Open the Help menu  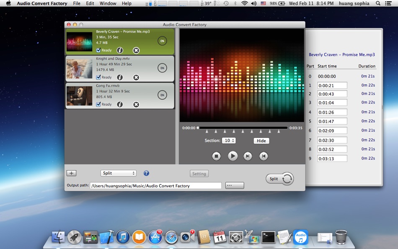[127, 3]
